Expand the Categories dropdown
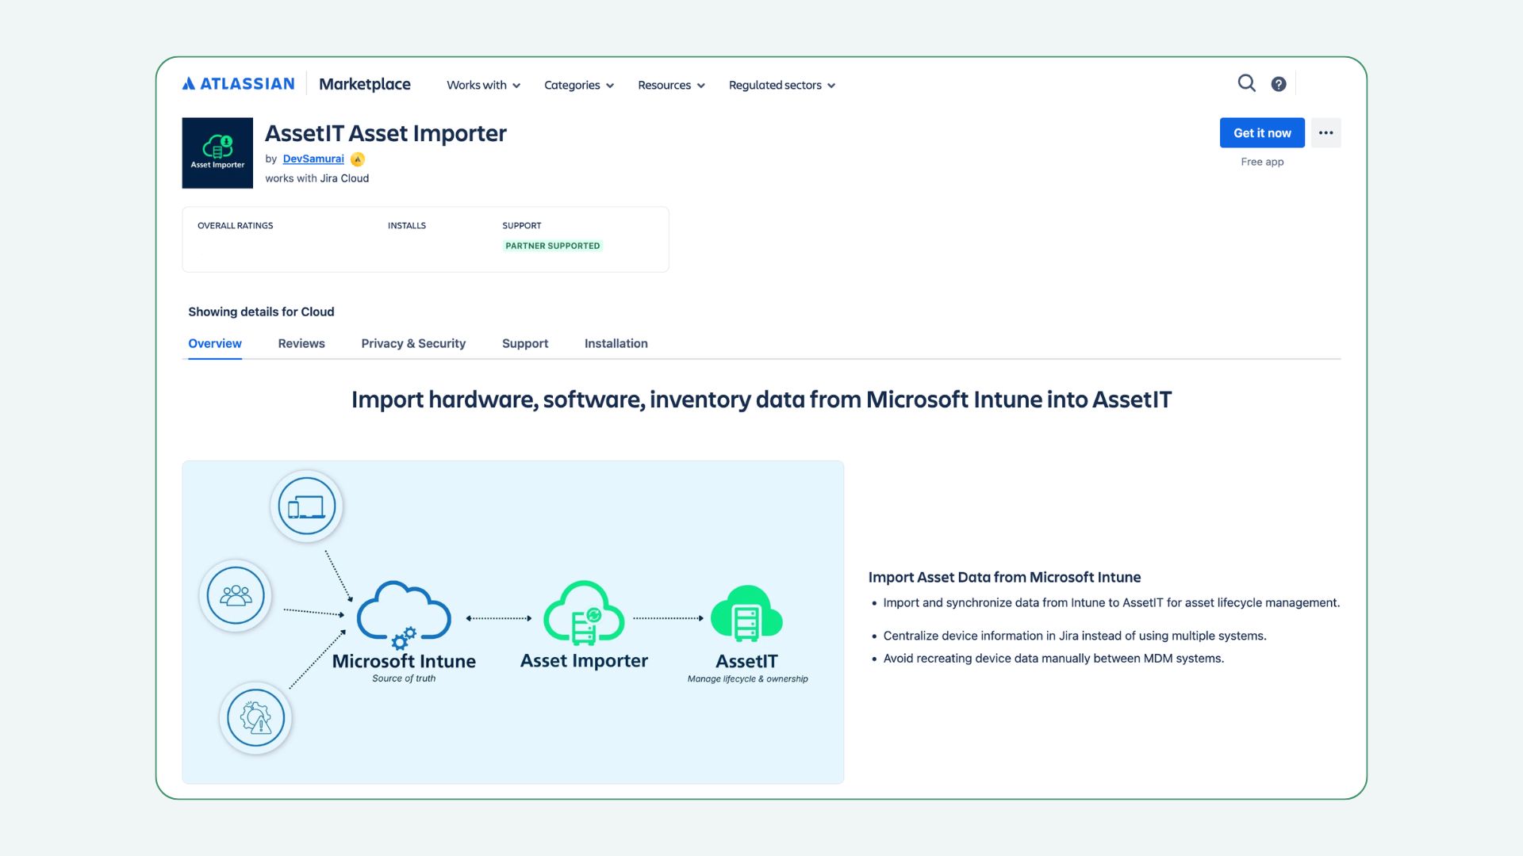1523x856 pixels. click(579, 85)
